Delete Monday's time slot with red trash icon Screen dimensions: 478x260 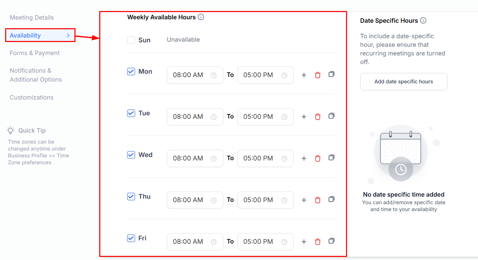(318, 75)
